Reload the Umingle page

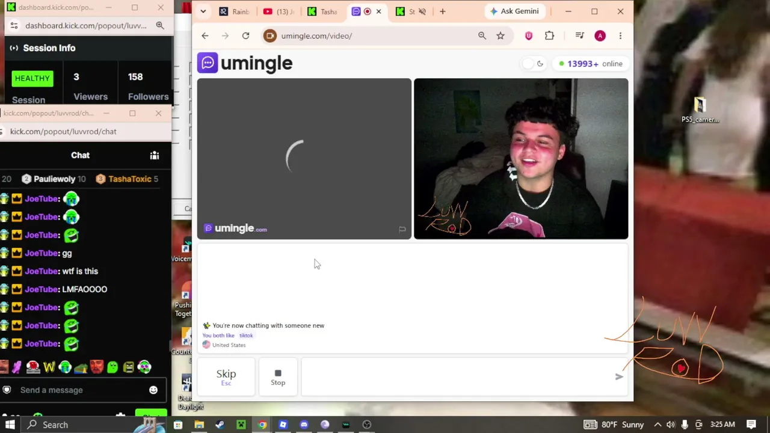click(245, 36)
